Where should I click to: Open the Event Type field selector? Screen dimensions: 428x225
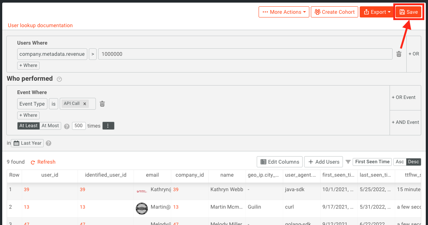click(x=32, y=104)
